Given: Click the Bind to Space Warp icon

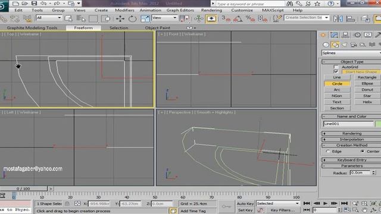Looking at the screenshot, I should [27, 18].
